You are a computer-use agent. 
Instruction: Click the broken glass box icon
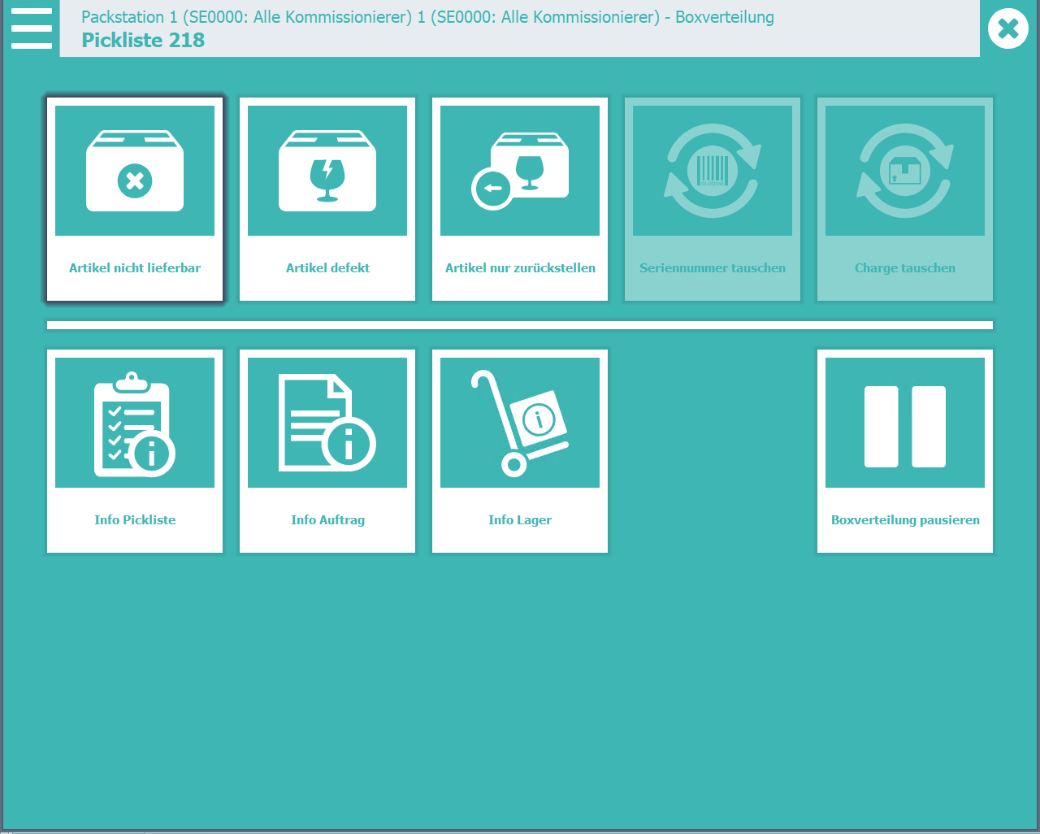coord(327,171)
